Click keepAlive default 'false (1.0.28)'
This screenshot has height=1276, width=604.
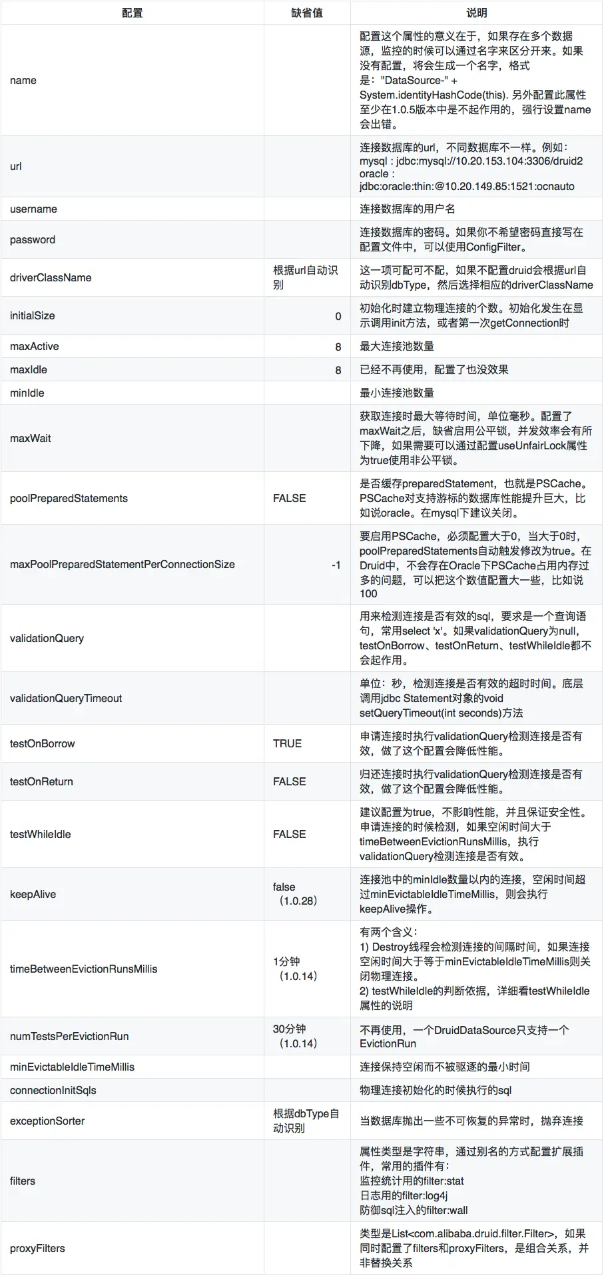(x=295, y=894)
